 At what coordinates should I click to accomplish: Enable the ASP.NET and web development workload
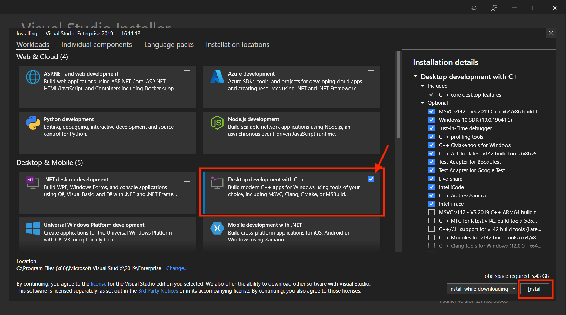pos(187,73)
